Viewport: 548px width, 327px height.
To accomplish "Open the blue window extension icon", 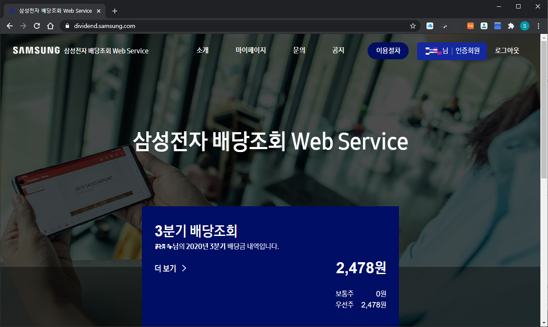I will [x=498, y=26].
